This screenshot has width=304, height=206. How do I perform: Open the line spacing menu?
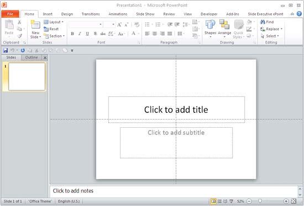[186, 25]
